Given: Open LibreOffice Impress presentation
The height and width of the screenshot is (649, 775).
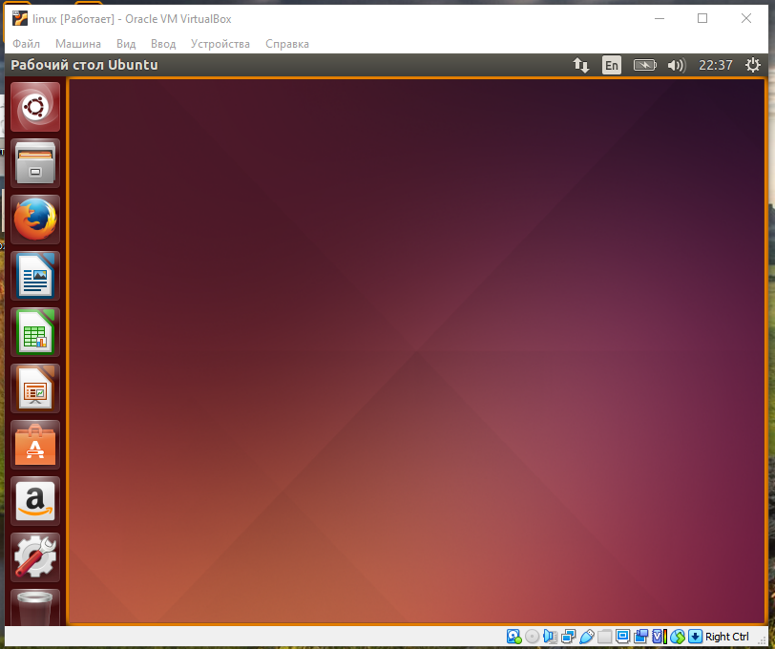Looking at the screenshot, I should [35, 388].
